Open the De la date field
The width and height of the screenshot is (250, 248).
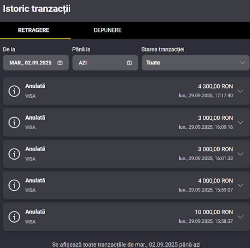[31, 63]
